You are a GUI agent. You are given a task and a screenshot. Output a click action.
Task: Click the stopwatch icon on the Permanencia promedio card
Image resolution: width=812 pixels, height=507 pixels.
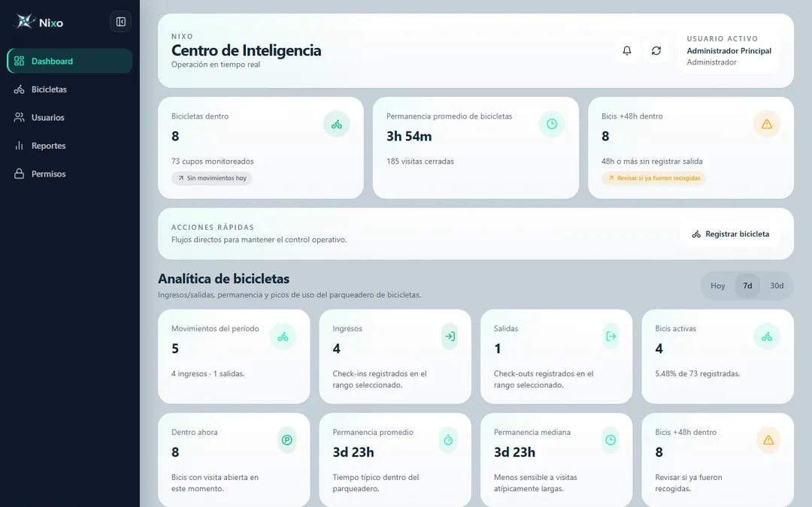coord(448,440)
